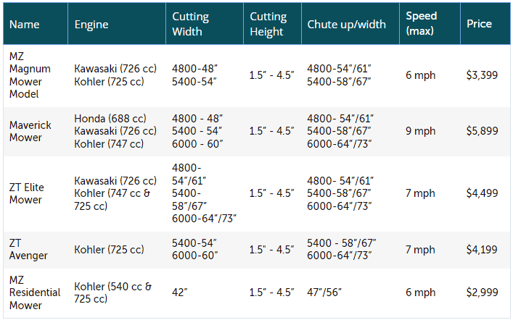Select the "Cutting Height" column header
Viewport: 513px width, 320px height.
pyautogui.click(x=268, y=25)
